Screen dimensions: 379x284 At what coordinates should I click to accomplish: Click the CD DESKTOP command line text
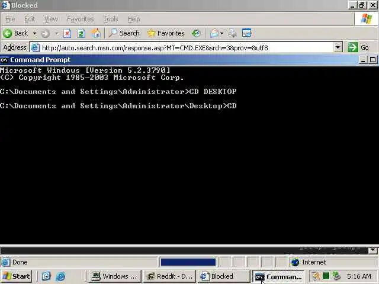point(213,92)
